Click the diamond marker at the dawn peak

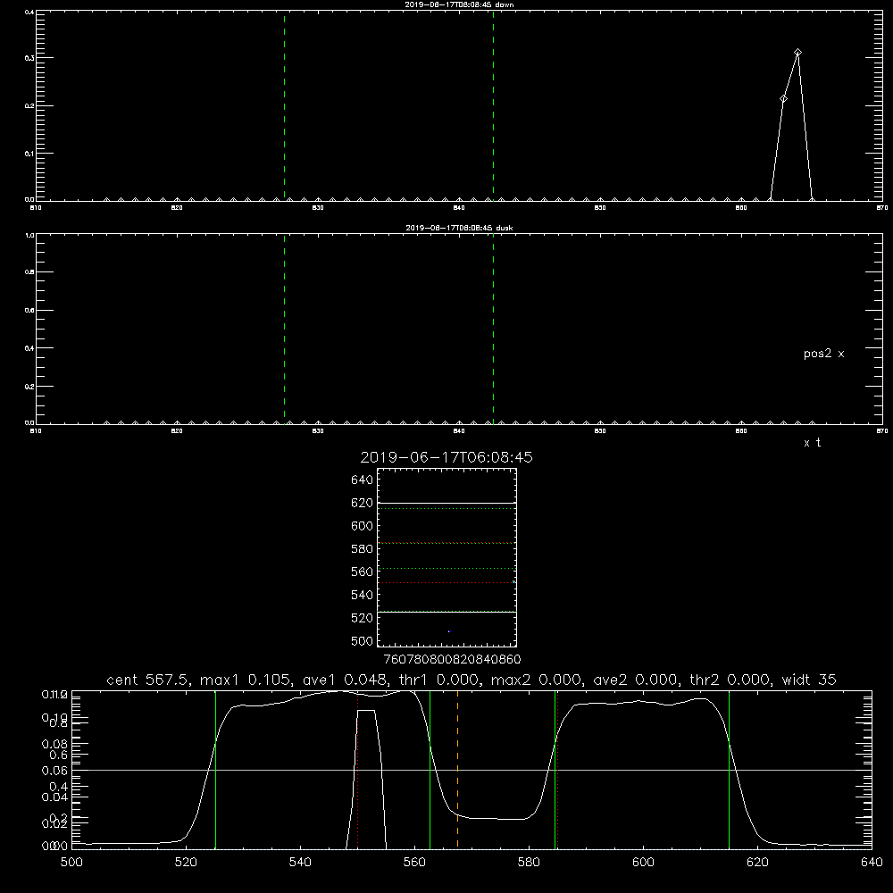click(797, 53)
